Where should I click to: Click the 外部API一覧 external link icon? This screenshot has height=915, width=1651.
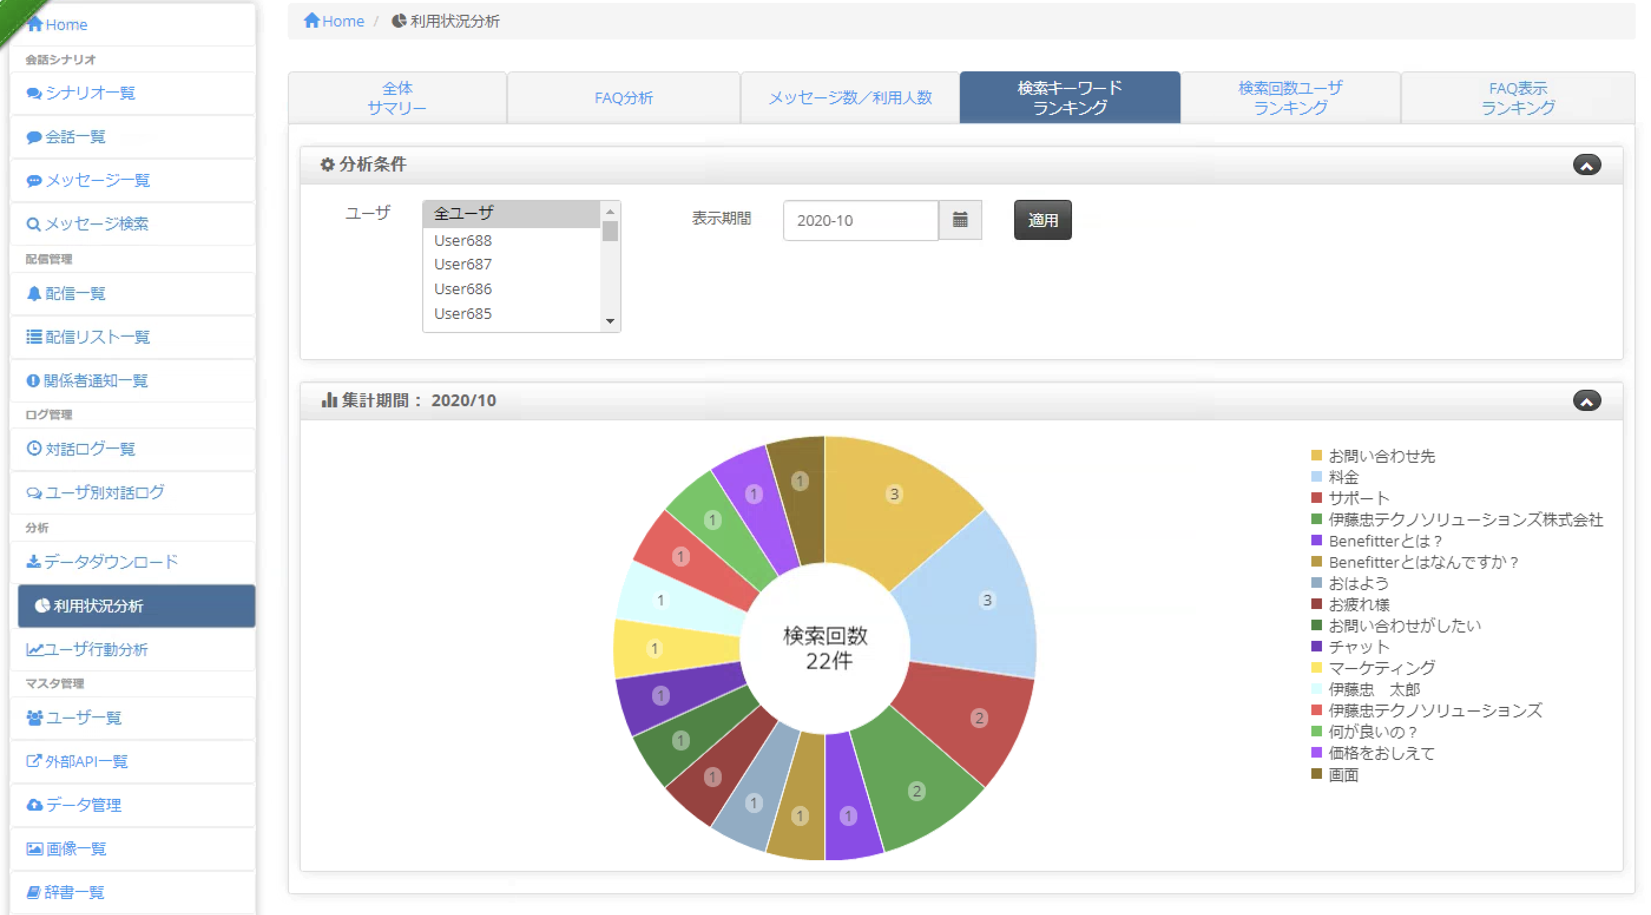click(34, 761)
